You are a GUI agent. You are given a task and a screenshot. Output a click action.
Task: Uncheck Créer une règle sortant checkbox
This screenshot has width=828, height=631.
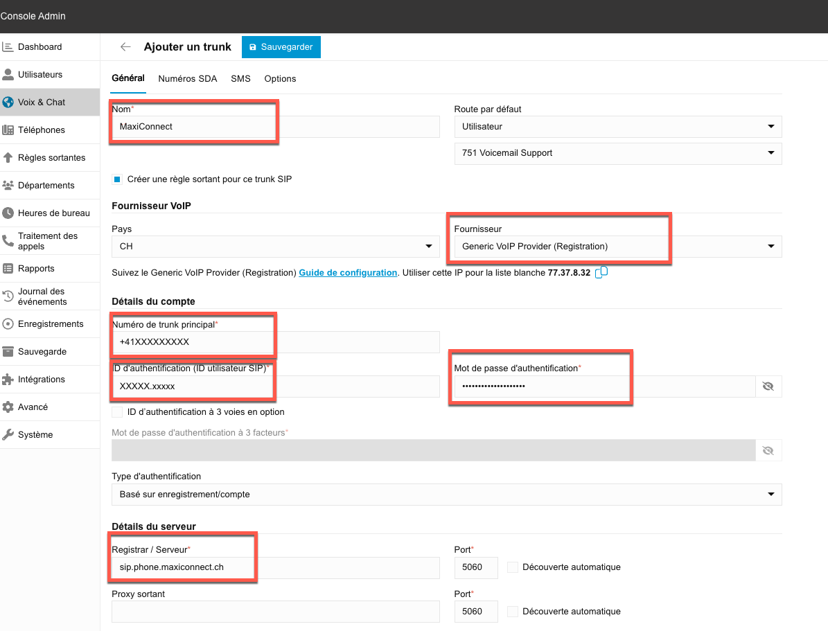(117, 179)
